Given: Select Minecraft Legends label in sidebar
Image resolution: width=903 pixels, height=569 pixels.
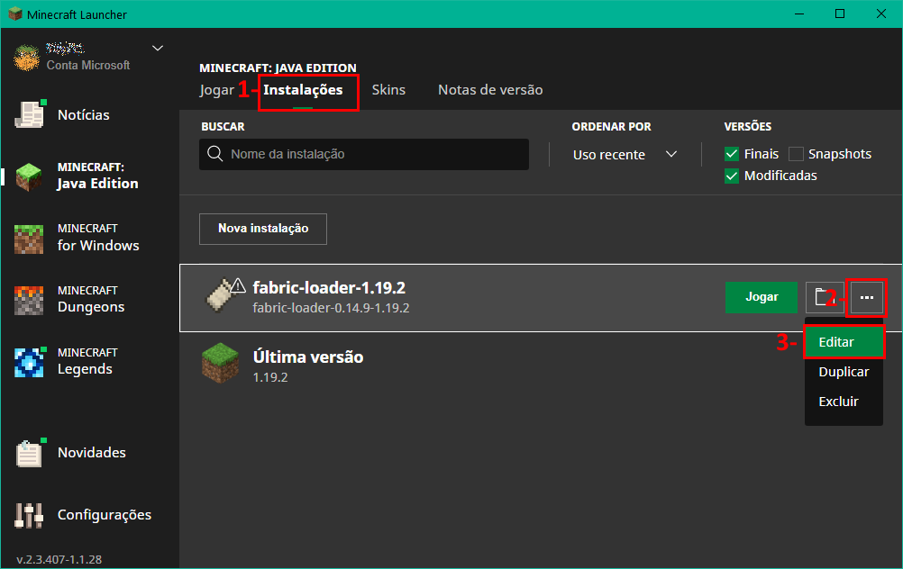Looking at the screenshot, I should point(87,361).
